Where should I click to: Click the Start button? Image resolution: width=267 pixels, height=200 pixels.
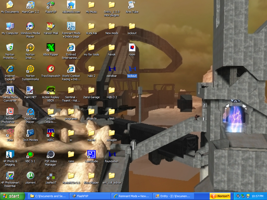coord(13,196)
